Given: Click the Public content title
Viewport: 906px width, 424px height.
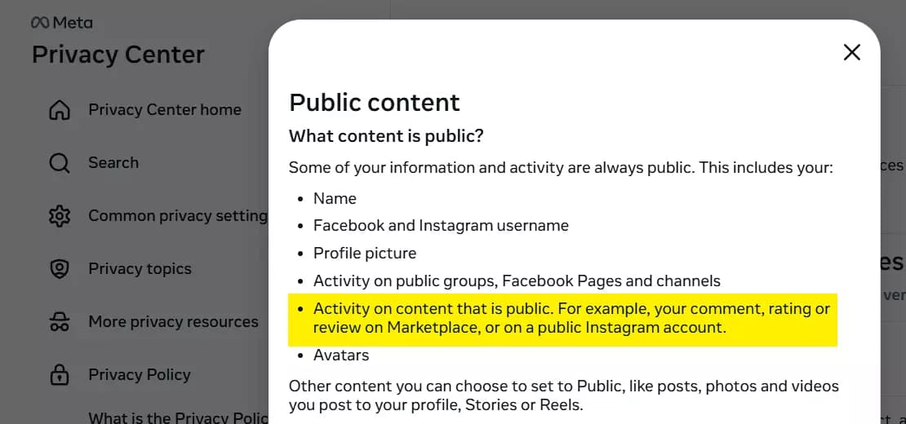Looking at the screenshot, I should [375, 103].
